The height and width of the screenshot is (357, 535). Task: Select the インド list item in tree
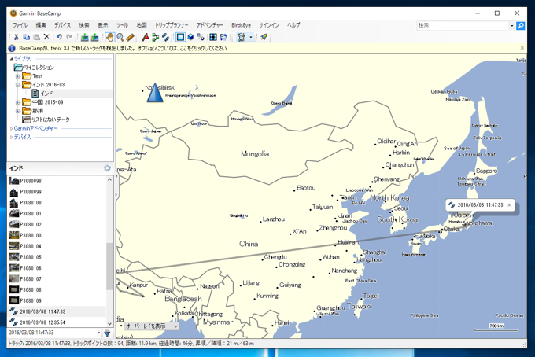click(x=46, y=94)
